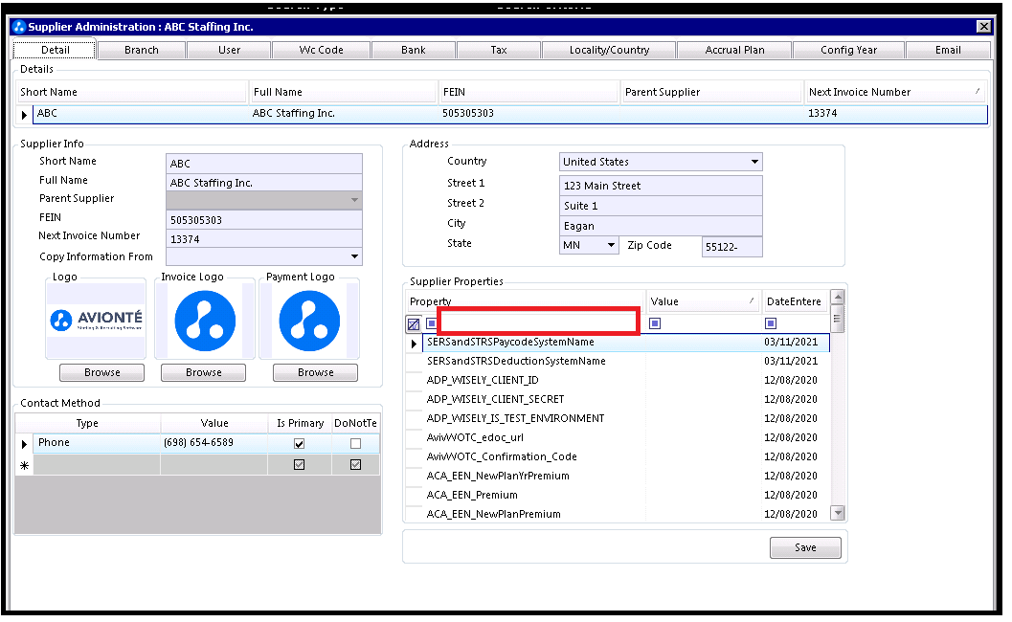Click the sort indicator in Next Invoice Number header
1012x622 pixels.
[978, 92]
